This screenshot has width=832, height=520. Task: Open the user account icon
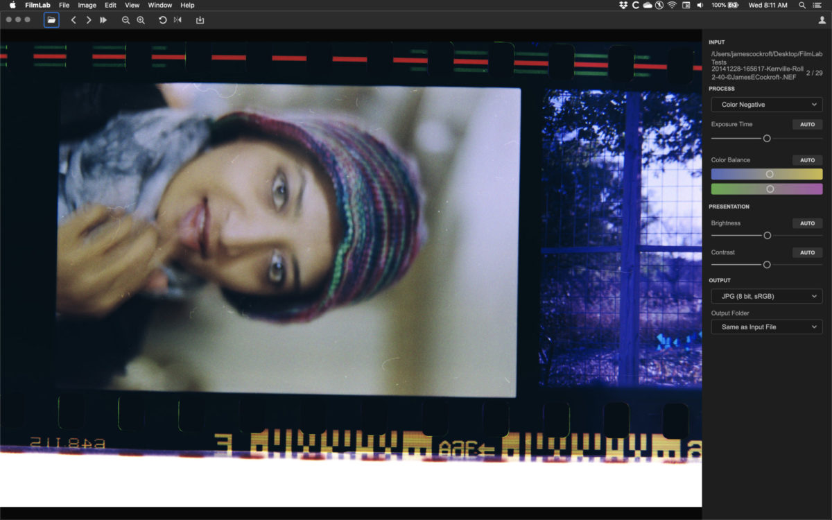pyautogui.click(x=822, y=20)
